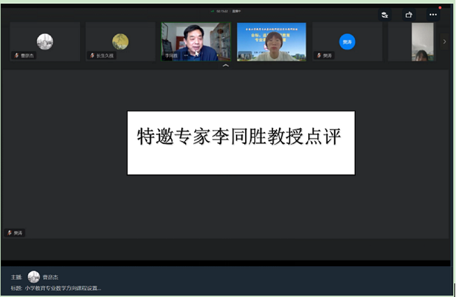Click mic icon beside 樊涛 in the top strip
This screenshot has height=297, width=456.
(x=319, y=55)
